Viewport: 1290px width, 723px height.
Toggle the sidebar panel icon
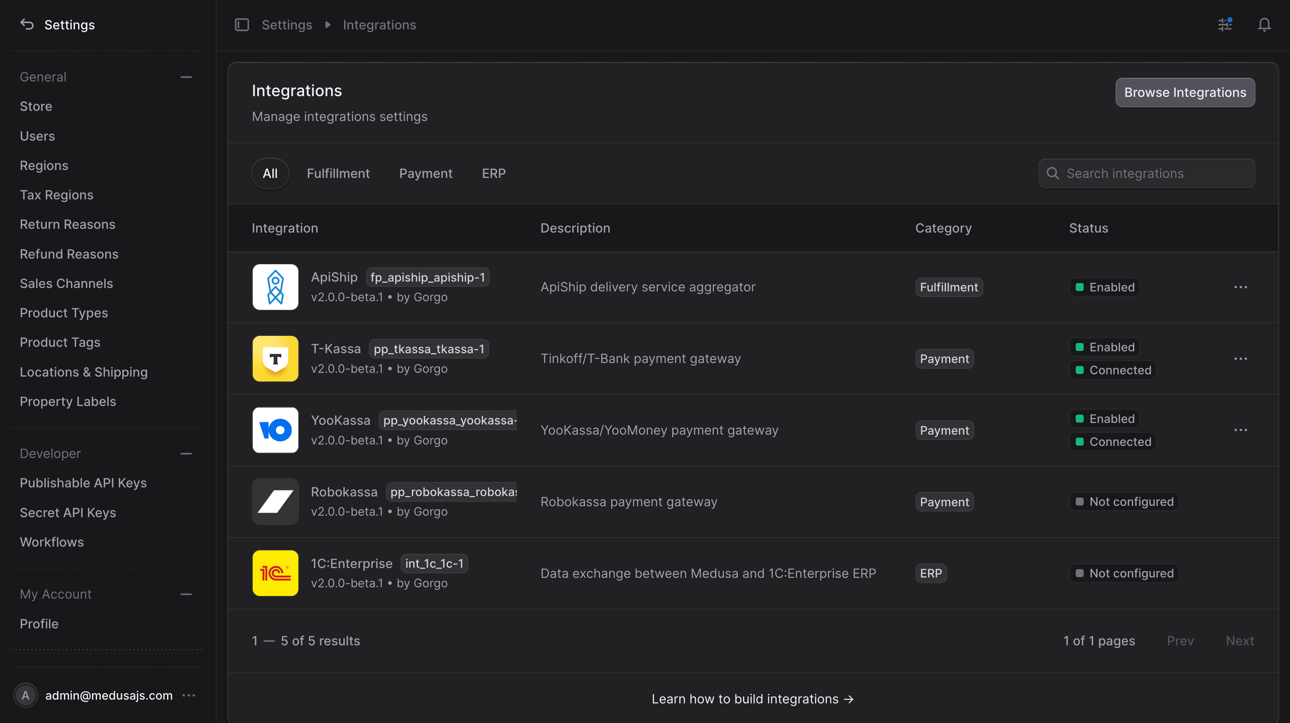coord(242,25)
